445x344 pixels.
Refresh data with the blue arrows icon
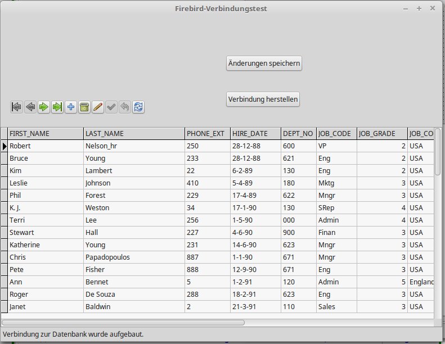[x=138, y=107]
